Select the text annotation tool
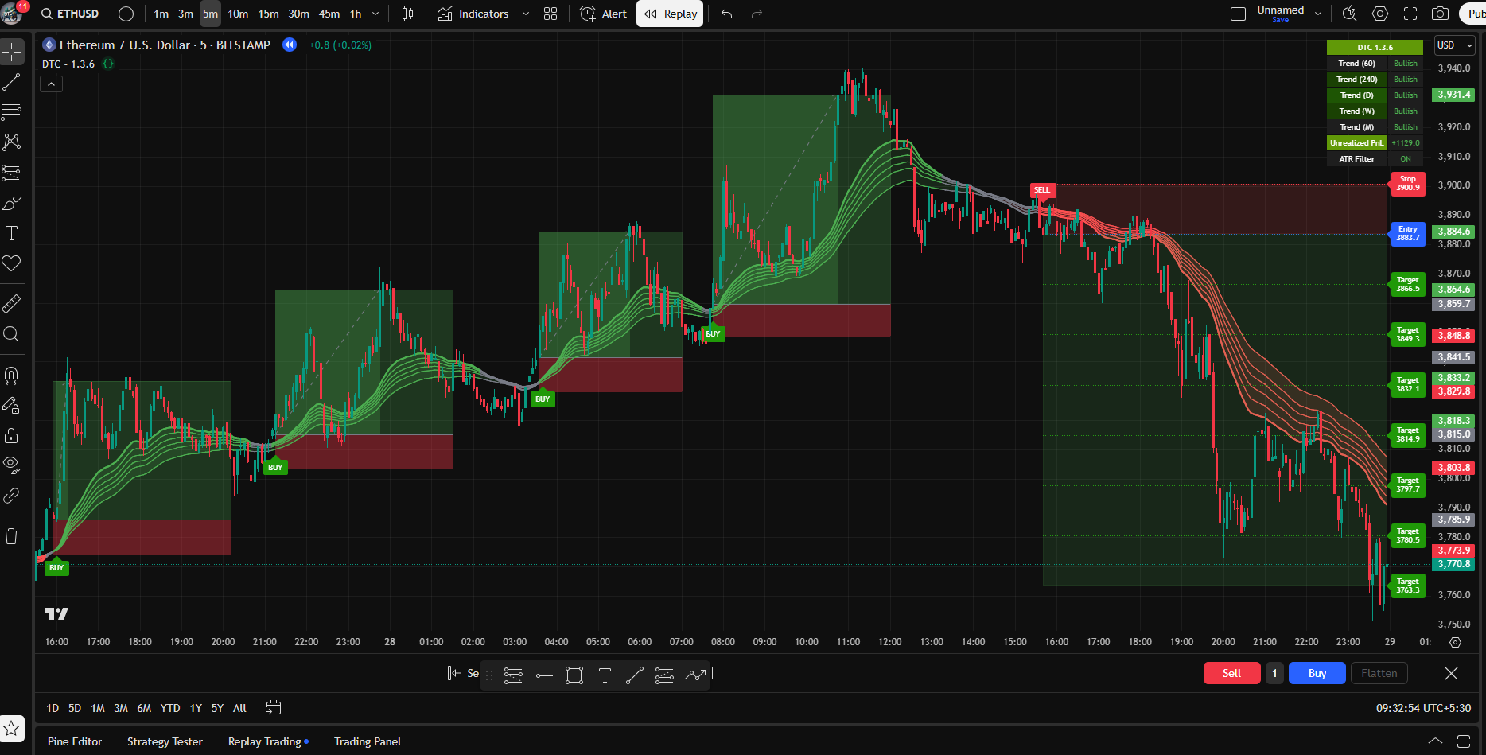The width and height of the screenshot is (1486, 755). pyautogui.click(x=12, y=233)
